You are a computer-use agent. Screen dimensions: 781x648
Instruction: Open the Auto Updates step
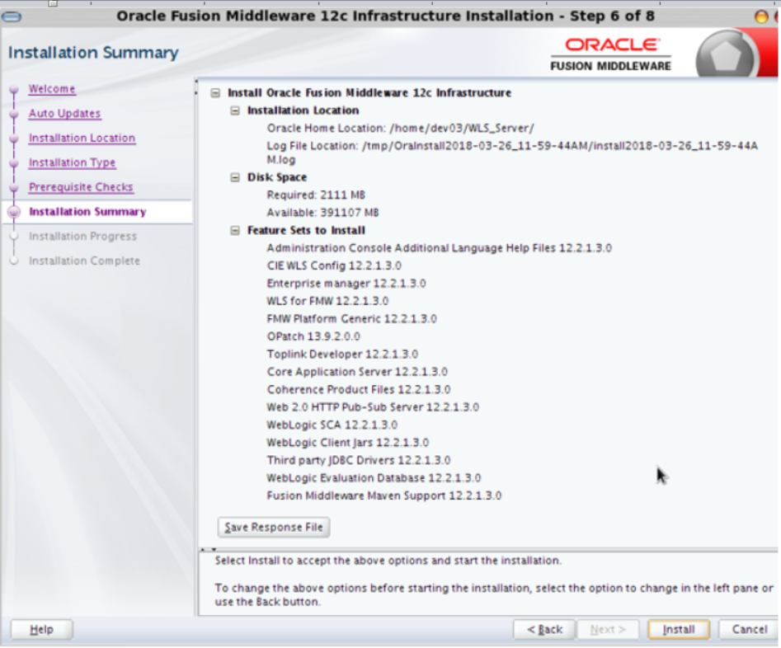(x=64, y=113)
